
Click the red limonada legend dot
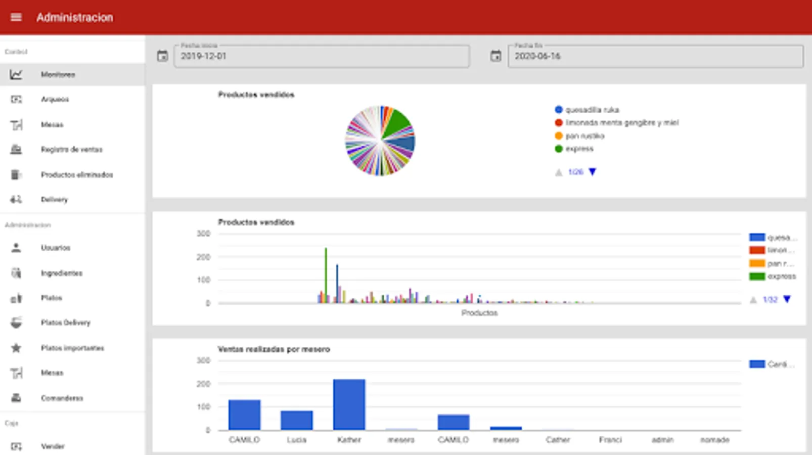[559, 122]
